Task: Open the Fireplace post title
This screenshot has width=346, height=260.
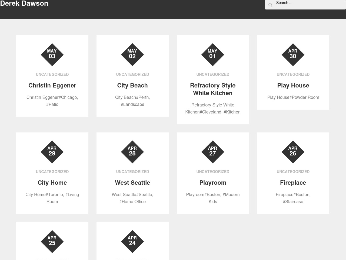Action: tap(293, 183)
